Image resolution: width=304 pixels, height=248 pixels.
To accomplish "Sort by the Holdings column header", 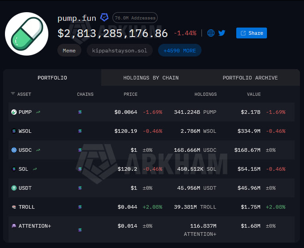I will pos(206,94).
